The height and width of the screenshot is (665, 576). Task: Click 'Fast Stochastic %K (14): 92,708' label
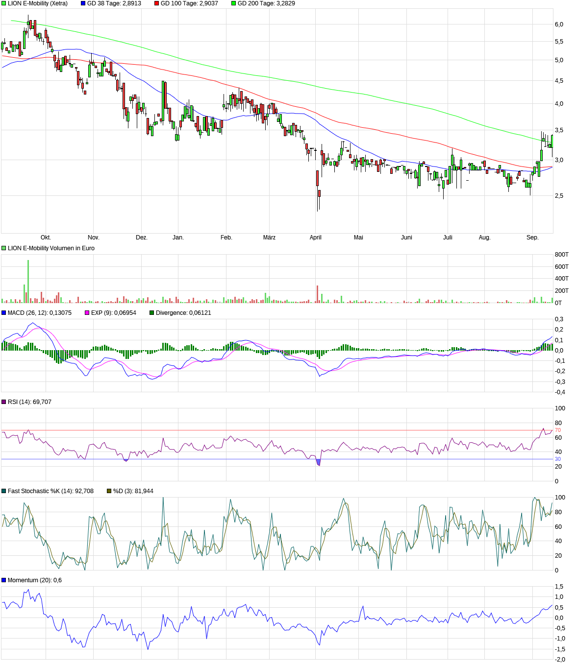pos(50,491)
